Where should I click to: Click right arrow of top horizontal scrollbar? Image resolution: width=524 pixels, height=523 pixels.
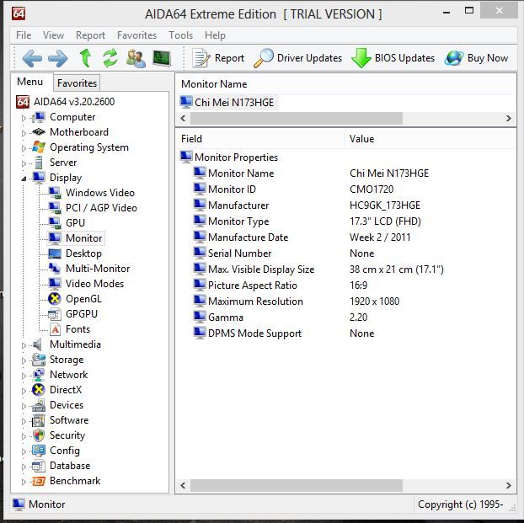point(509,118)
